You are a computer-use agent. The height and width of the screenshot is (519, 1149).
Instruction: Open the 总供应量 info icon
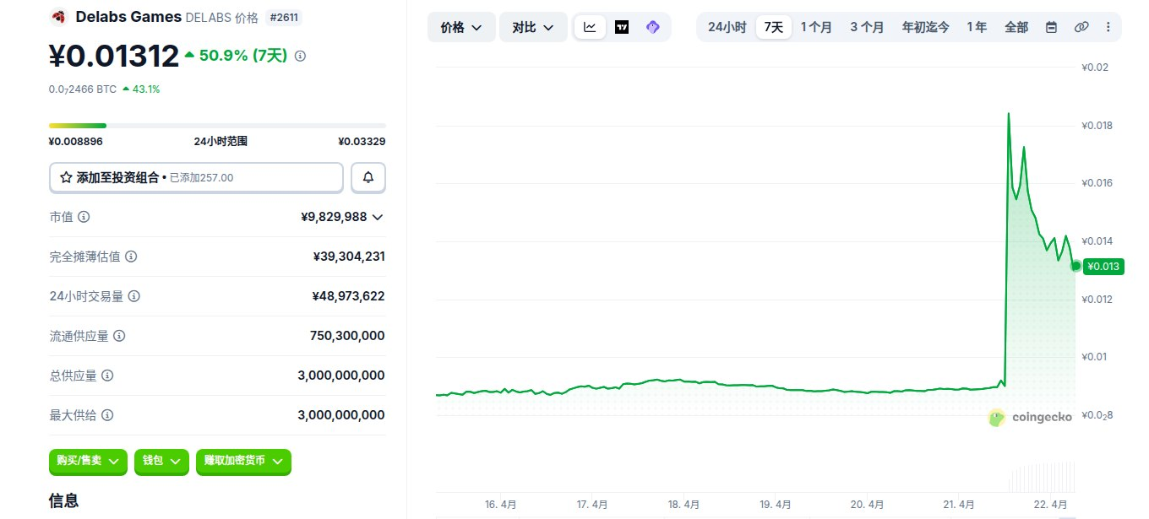click(107, 376)
